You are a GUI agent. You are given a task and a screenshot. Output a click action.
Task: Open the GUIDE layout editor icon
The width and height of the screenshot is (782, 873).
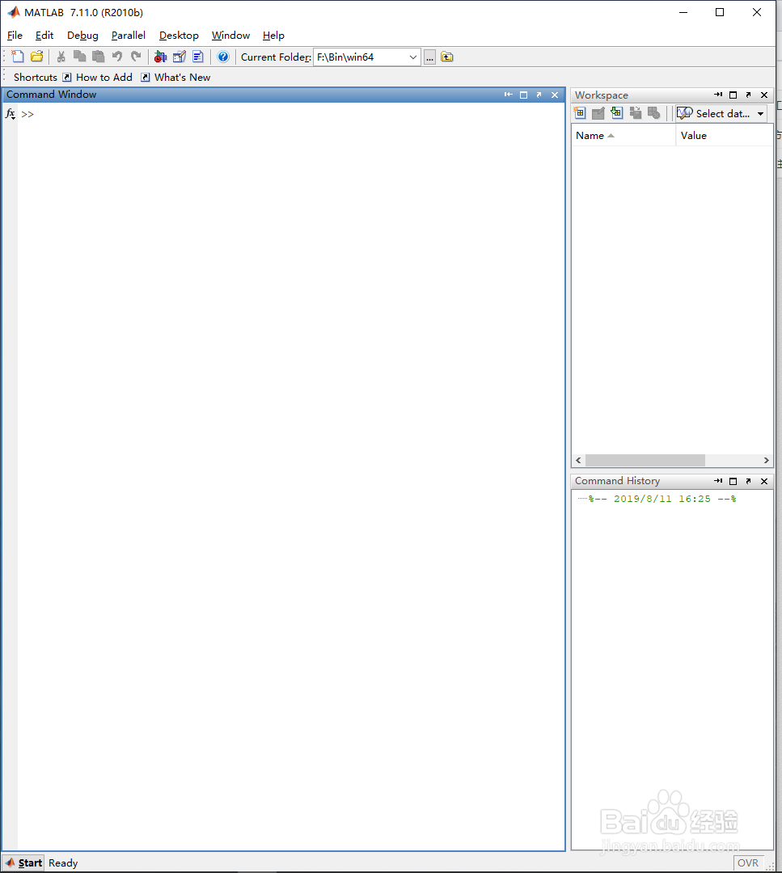180,57
